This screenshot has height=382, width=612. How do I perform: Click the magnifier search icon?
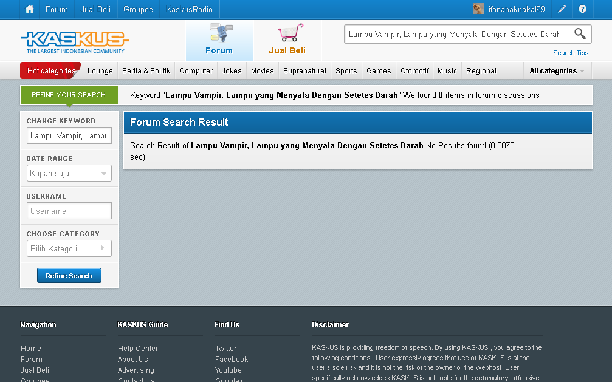coord(580,34)
